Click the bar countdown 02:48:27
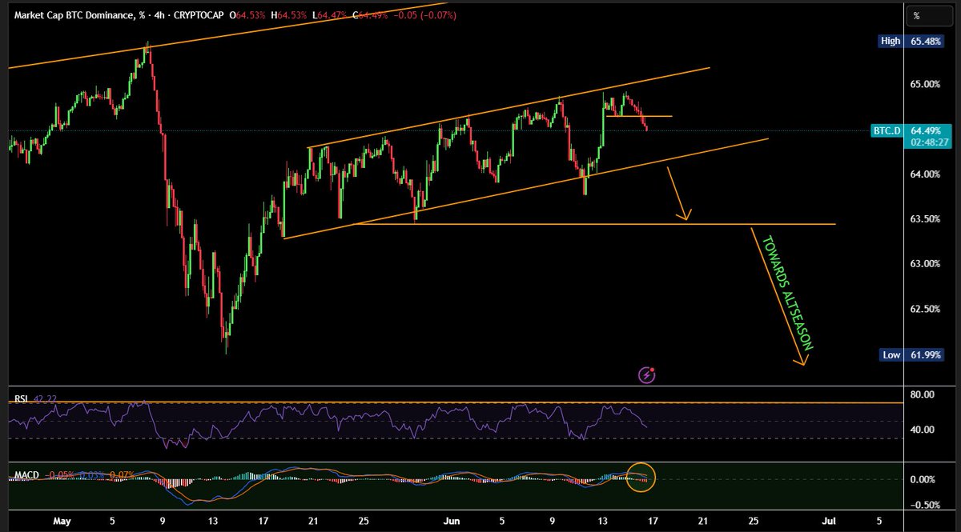 tap(930, 142)
